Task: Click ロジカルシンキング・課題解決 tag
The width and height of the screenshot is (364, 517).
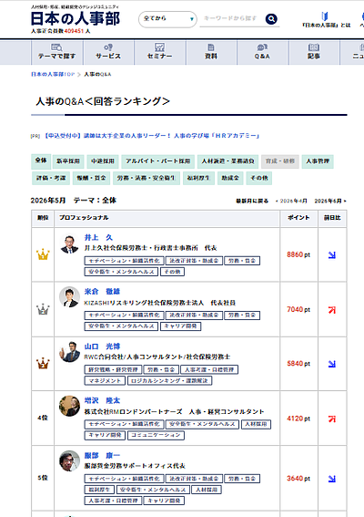Action: [x=170, y=380]
